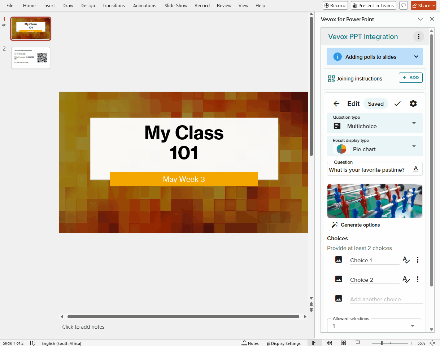440x346 pixels.
Task: Click the May Week 3 subtitle
Action: coord(184,179)
